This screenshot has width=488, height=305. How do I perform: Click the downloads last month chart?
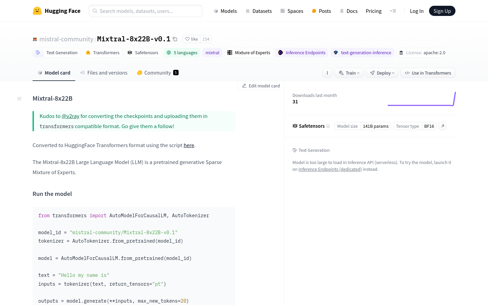tap(422, 99)
